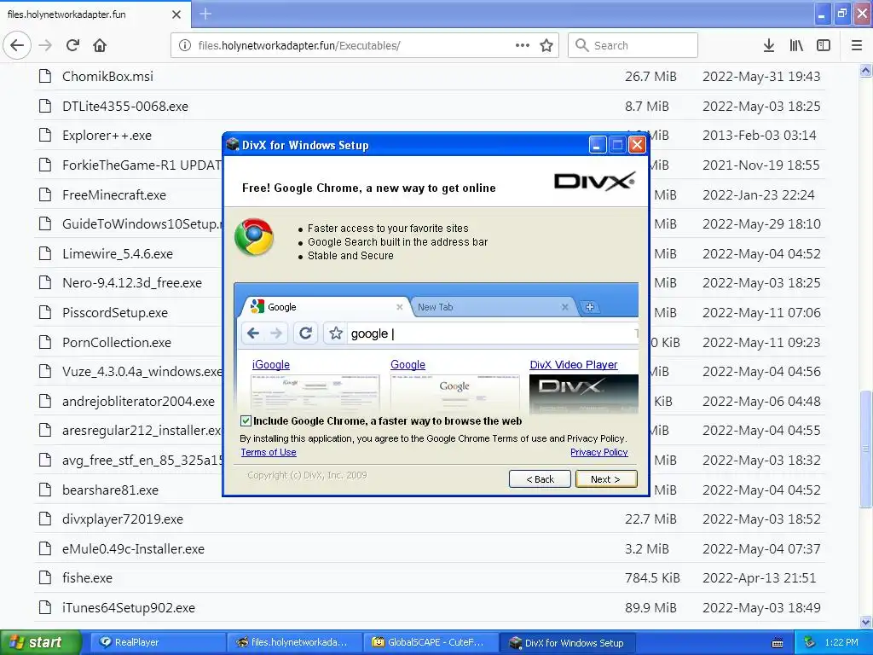
Task: Bookmark this page with the star icon
Action: pyautogui.click(x=546, y=45)
